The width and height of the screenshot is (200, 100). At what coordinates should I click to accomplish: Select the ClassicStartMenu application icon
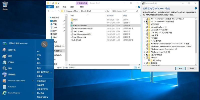pyautogui.click(x=72, y=25)
